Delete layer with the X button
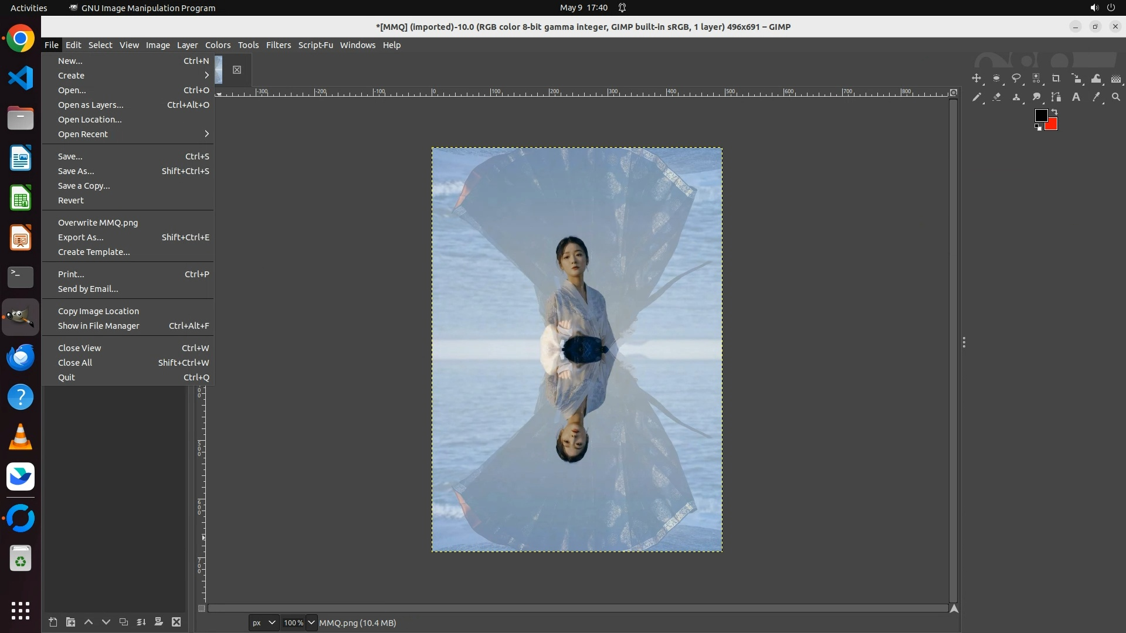Screen dimensions: 1126x633 tap(177, 622)
